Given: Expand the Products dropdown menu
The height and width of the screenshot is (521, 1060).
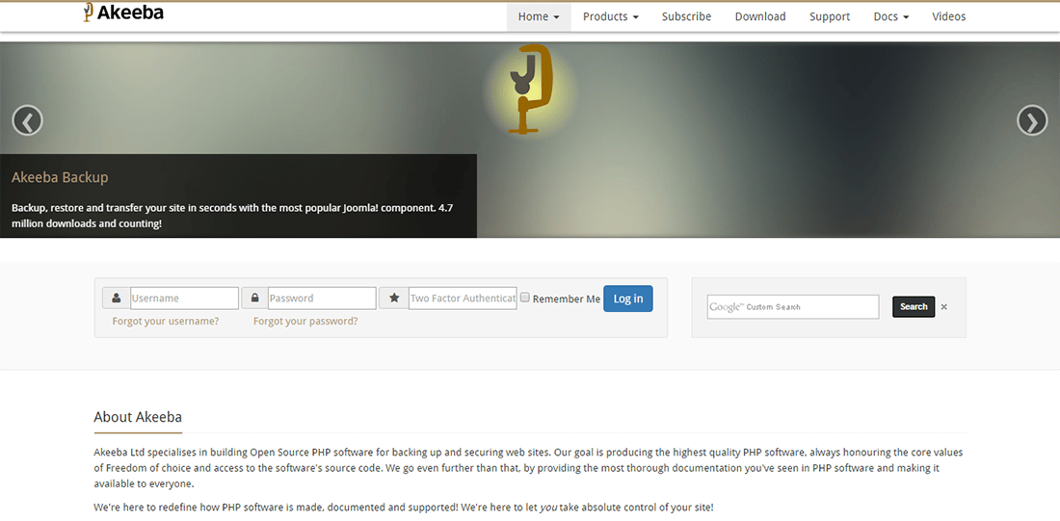Looking at the screenshot, I should [x=610, y=17].
